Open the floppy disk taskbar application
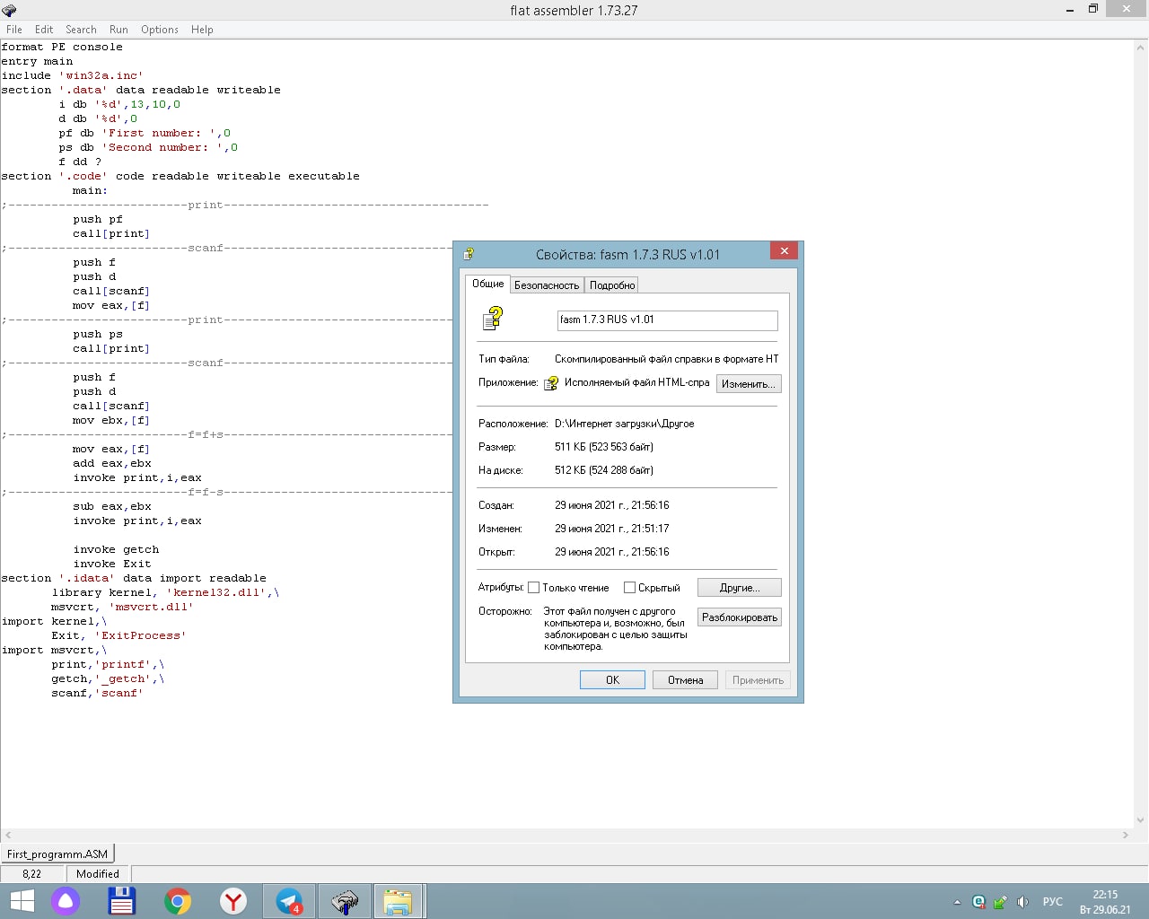Image resolution: width=1149 pixels, height=919 pixels. click(121, 901)
